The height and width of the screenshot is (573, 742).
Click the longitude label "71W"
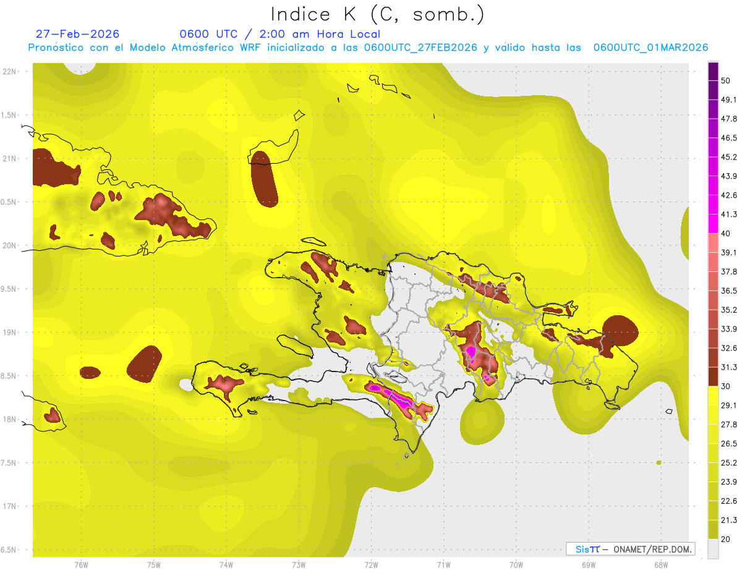[x=443, y=565]
